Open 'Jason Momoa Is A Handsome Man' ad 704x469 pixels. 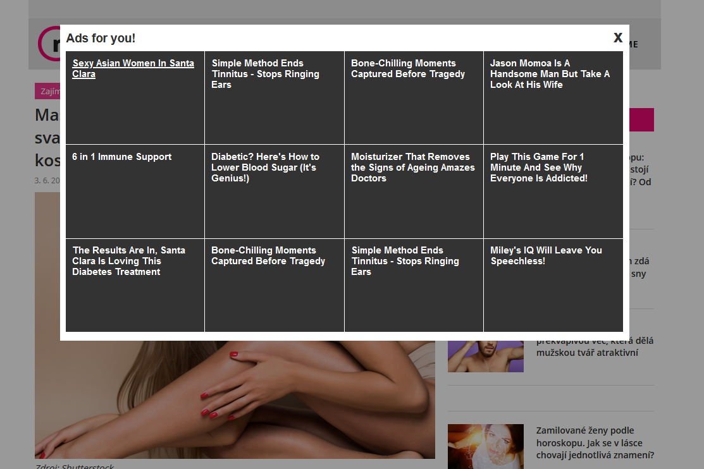(553, 98)
